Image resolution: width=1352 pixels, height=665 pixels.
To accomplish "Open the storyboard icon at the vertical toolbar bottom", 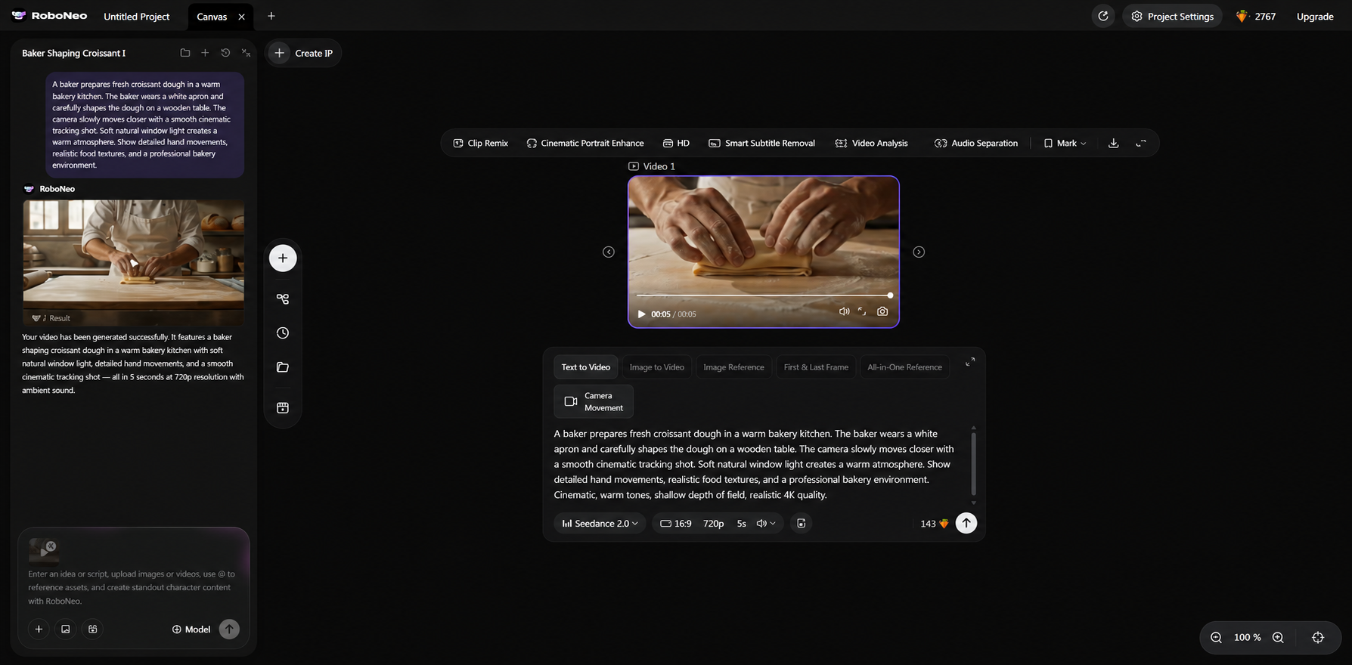I will pyautogui.click(x=283, y=408).
